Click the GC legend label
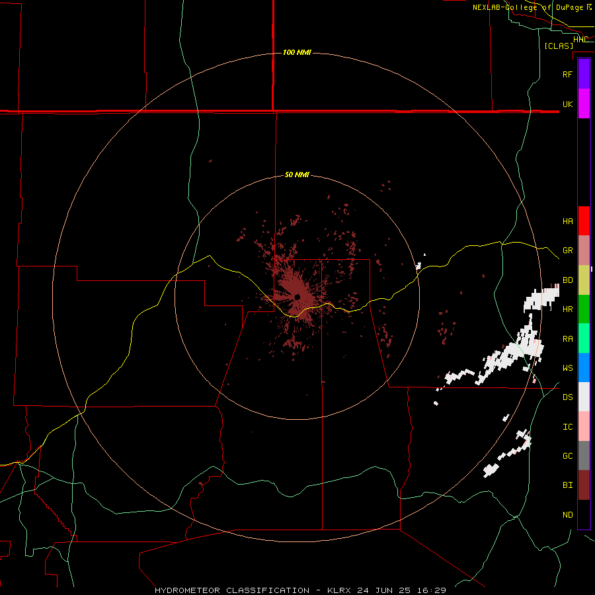595x595 pixels. 567,456
